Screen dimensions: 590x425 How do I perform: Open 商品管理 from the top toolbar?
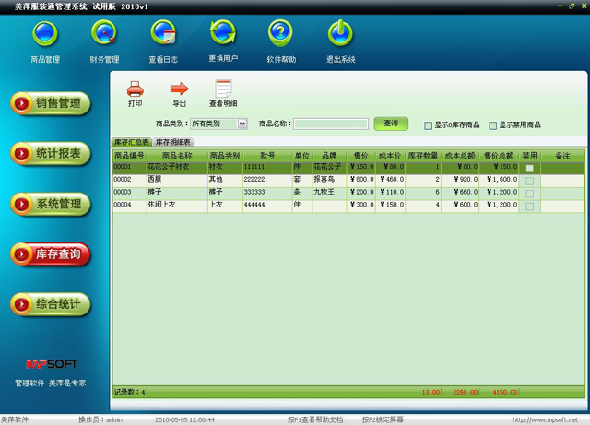pos(44,37)
